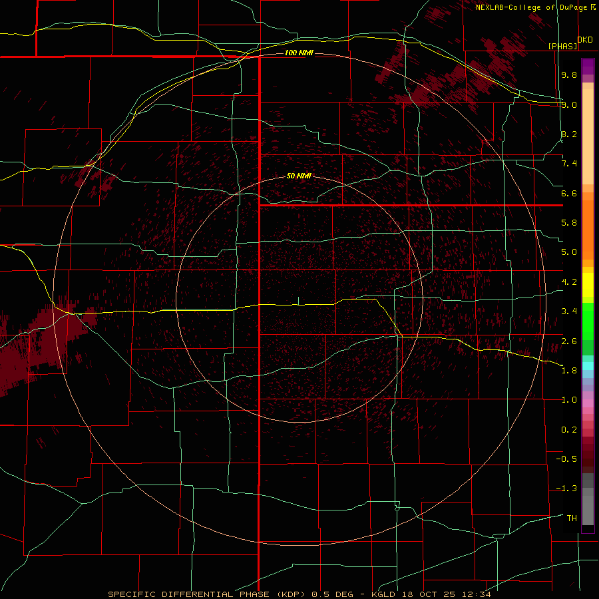Click the 100 NMI range ring label

299,53
